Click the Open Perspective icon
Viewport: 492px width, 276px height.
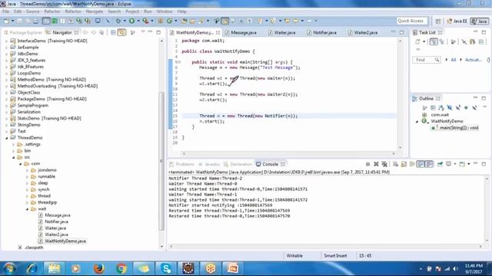(438, 21)
